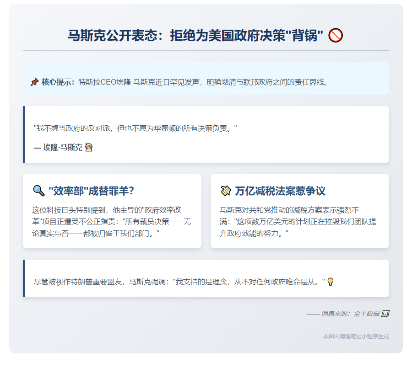Click the 核心提示 bold label
This screenshot has height=368, width=412.
pyautogui.click(x=58, y=82)
